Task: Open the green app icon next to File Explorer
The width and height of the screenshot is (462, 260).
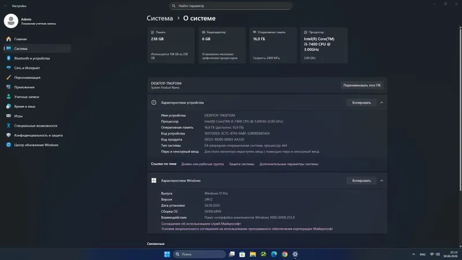Action: [263, 254]
